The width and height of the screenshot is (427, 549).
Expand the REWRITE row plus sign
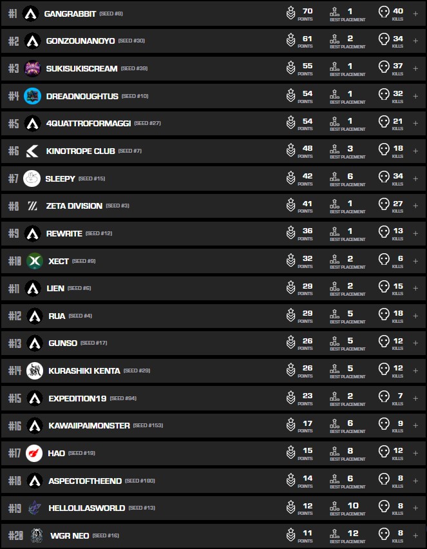coord(415,233)
